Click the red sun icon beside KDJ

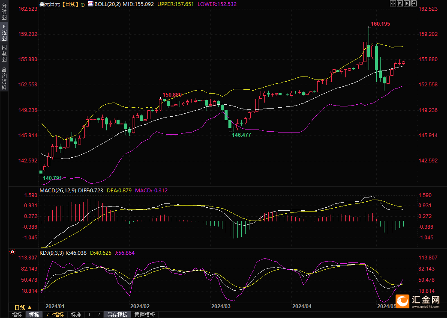12,252
